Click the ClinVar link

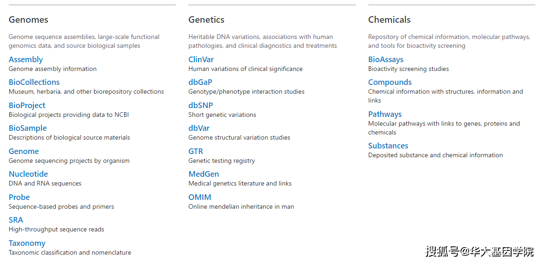201,59
